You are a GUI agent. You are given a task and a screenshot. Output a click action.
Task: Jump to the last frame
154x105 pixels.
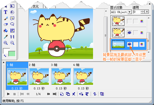pyautogui.click(x=55, y=94)
